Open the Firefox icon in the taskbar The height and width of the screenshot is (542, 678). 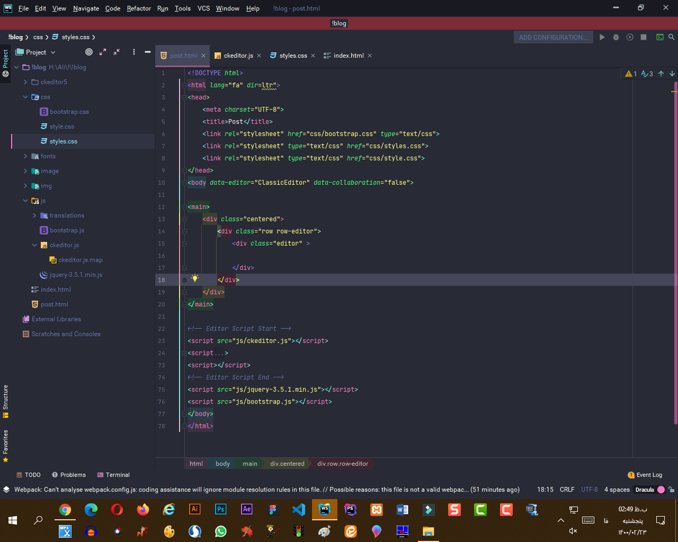click(x=143, y=510)
